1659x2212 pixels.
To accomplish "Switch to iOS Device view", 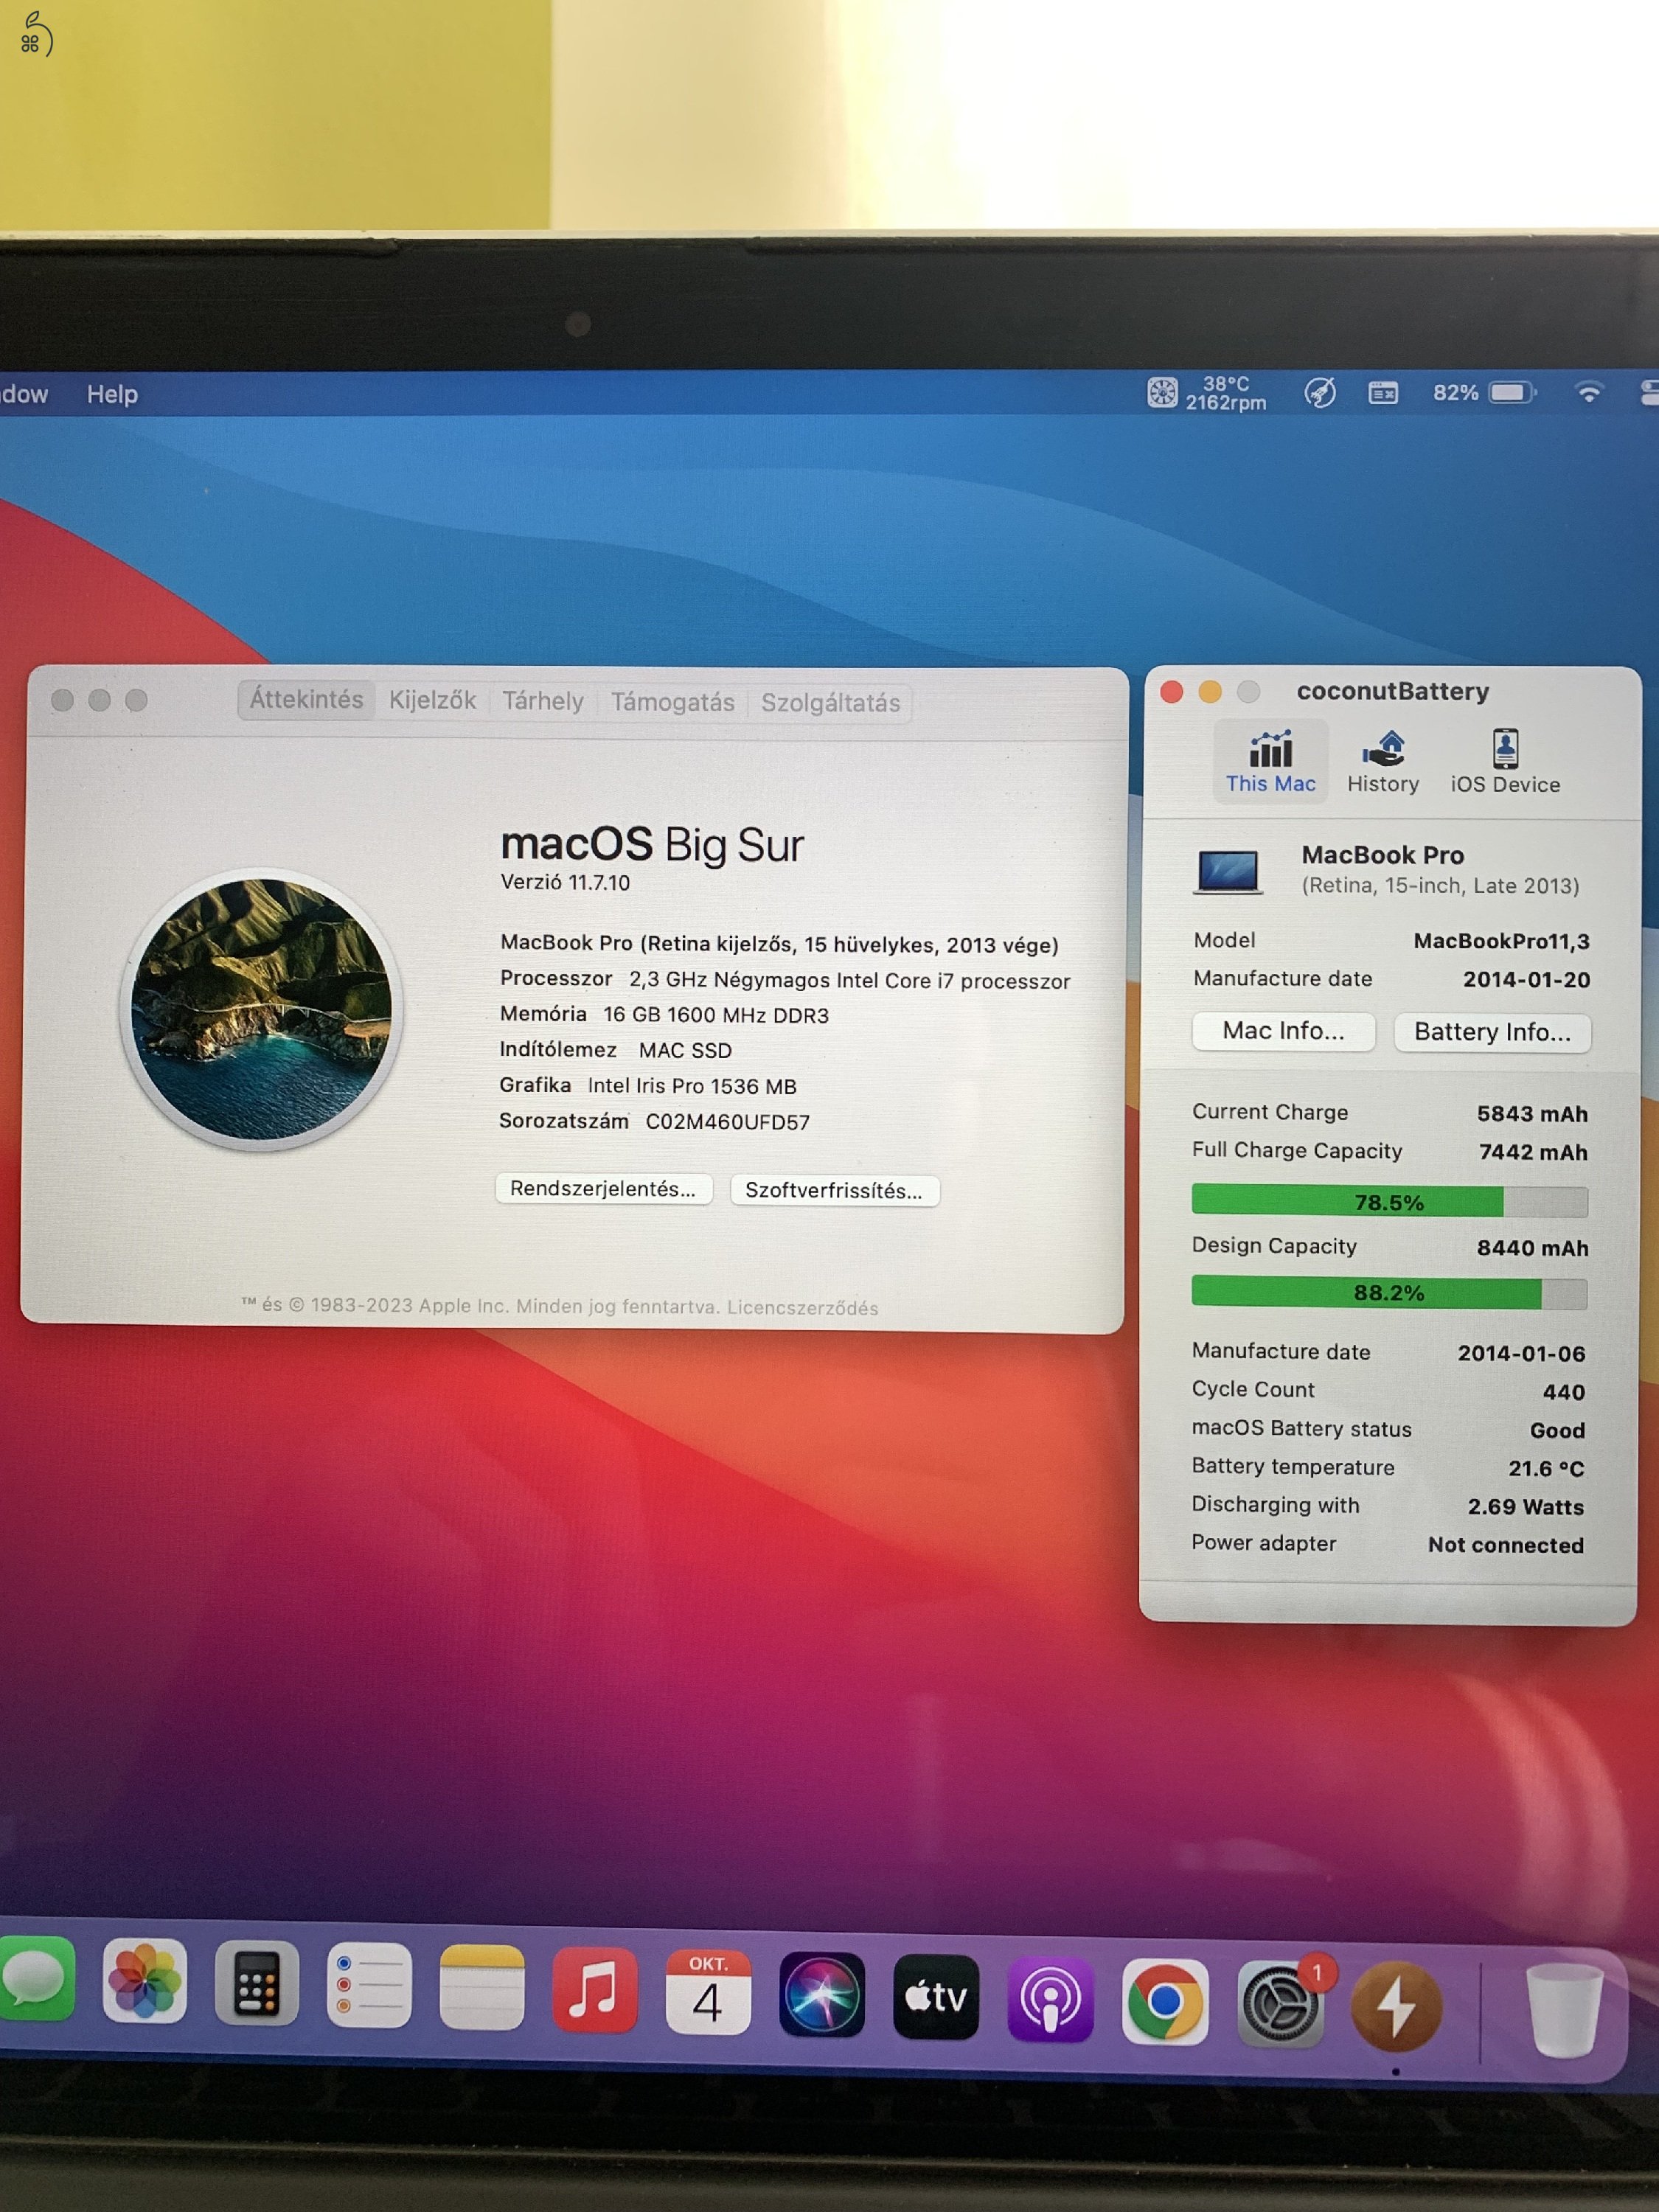I will coord(1504,762).
